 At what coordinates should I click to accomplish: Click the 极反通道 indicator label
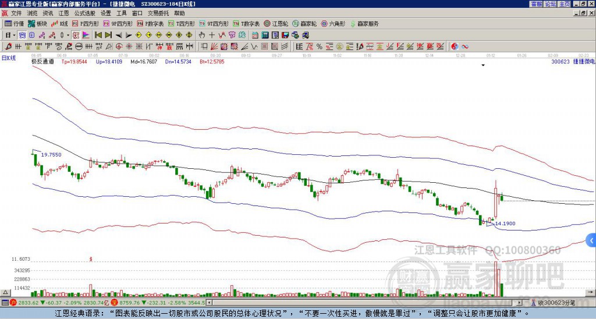tap(42, 61)
